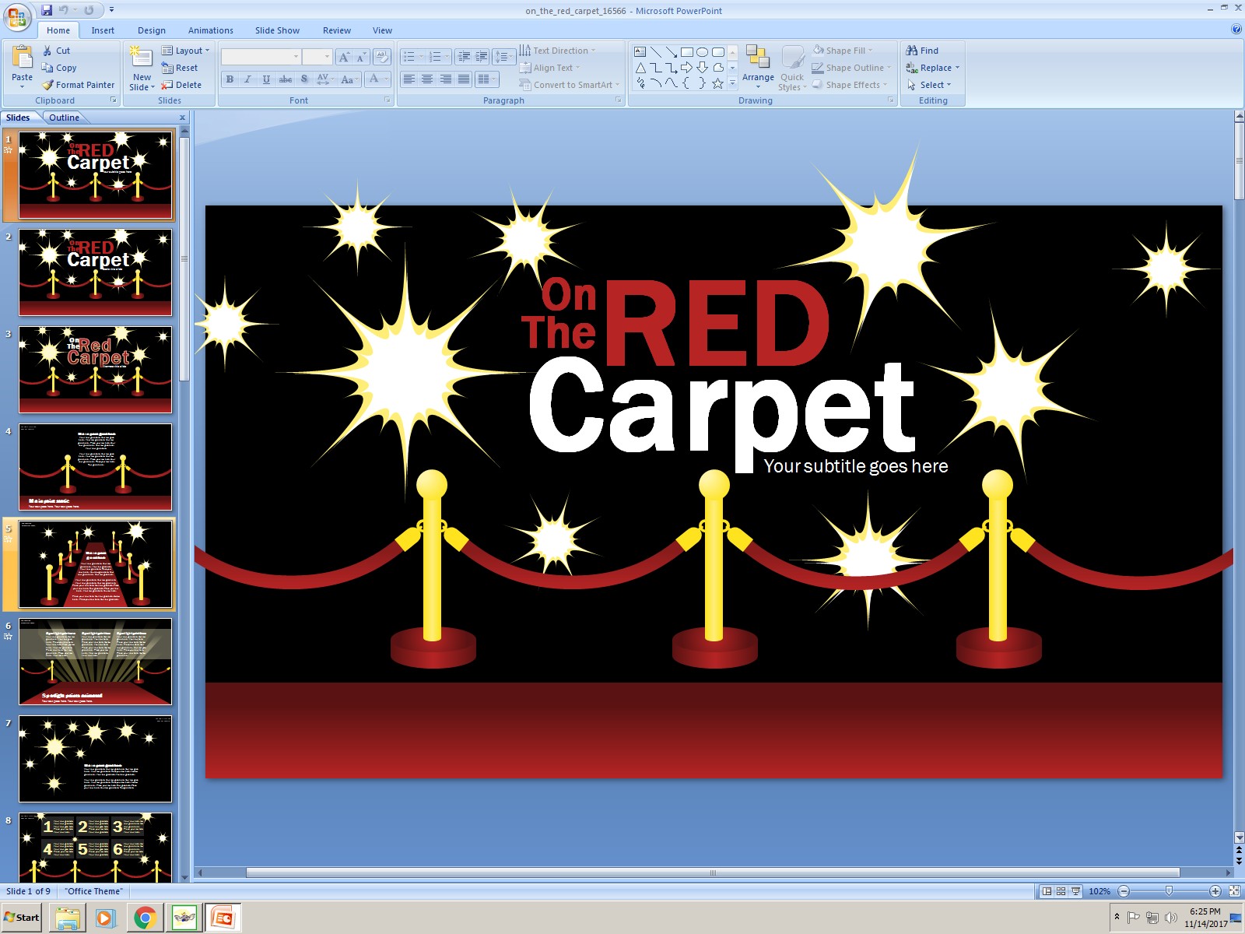
Task: Switch to the Outline pane tab
Action: click(x=64, y=118)
